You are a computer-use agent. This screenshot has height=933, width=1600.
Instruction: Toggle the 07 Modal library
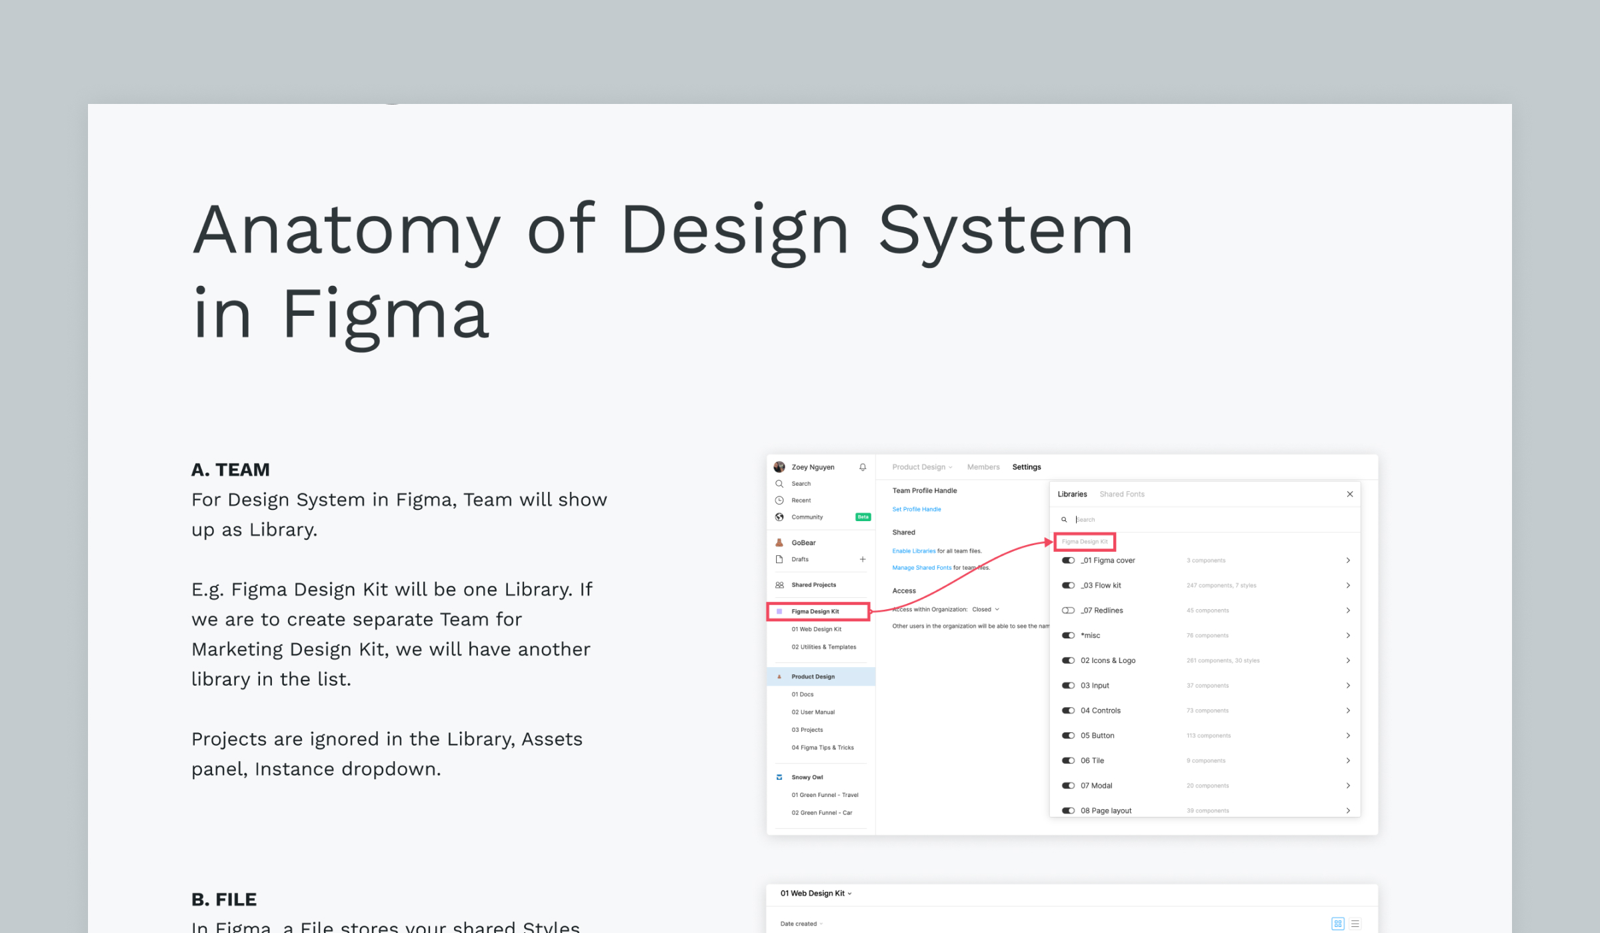(x=1068, y=786)
